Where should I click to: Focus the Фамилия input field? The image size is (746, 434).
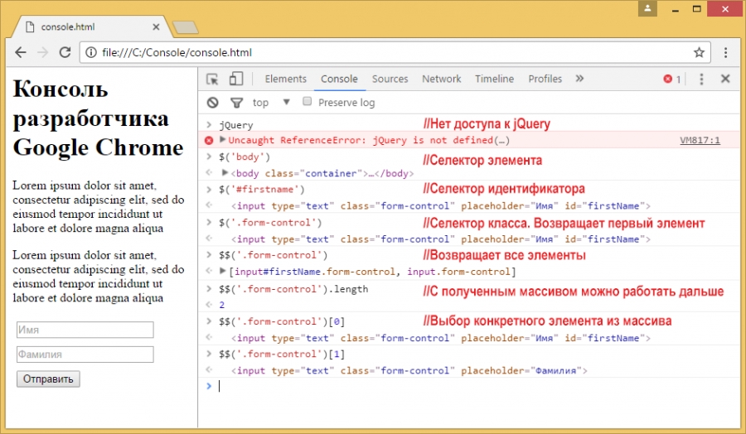pyautogui.click(x=85, y=354)
